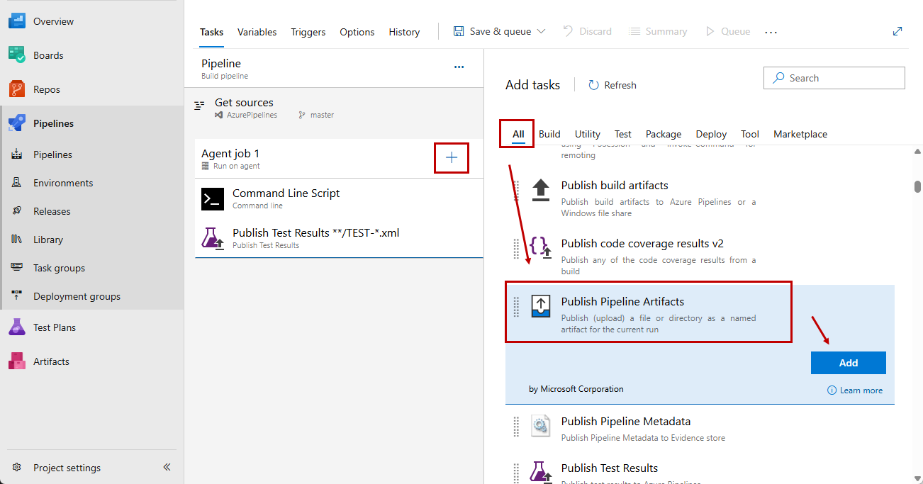This screenshot has width=923, height=484.
Task: Click Add on Publish Pipeline Artifacts
Action: coord(848,362)
